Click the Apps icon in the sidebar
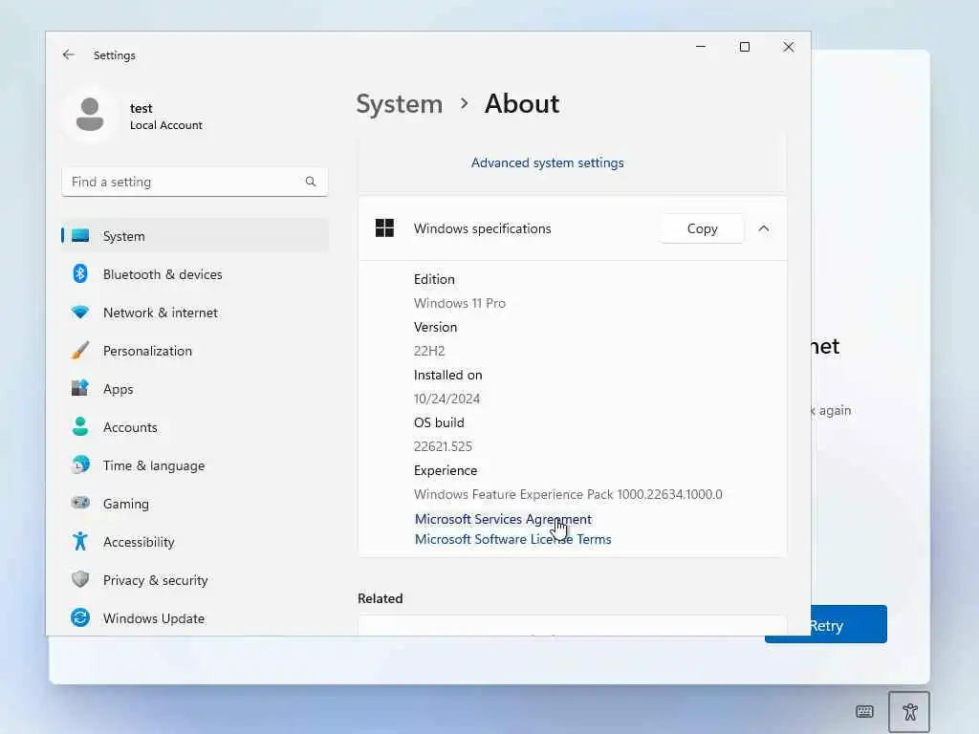The image size is (979, 734). click(80, 388)
